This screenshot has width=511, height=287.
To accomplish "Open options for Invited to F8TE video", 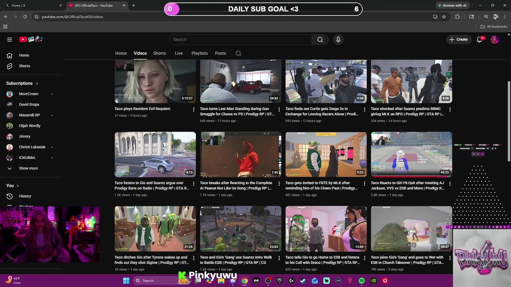I will [x=364, y=184].
